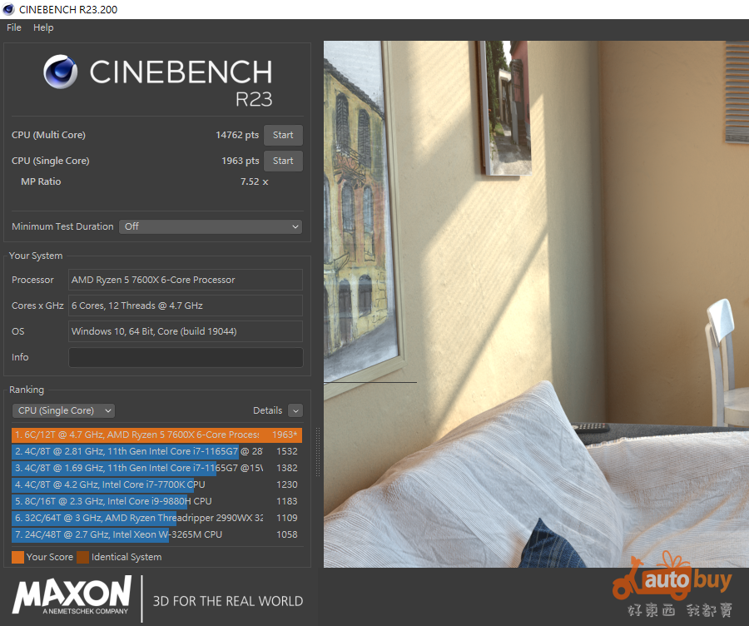The image size is (749, 626).
Task: Click the Cinebench sphere logo icon
Action: pyautogui.click(x=60, y=72)
